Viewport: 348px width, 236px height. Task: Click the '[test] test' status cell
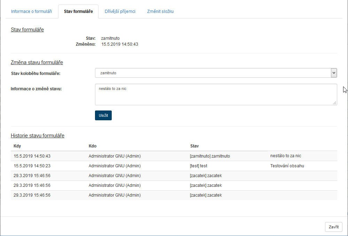pos(199,166)
